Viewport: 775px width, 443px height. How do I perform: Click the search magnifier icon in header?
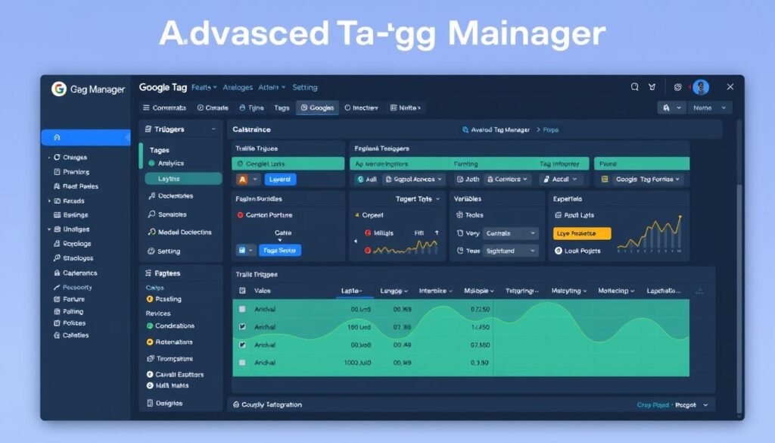[x=635, y=87]
